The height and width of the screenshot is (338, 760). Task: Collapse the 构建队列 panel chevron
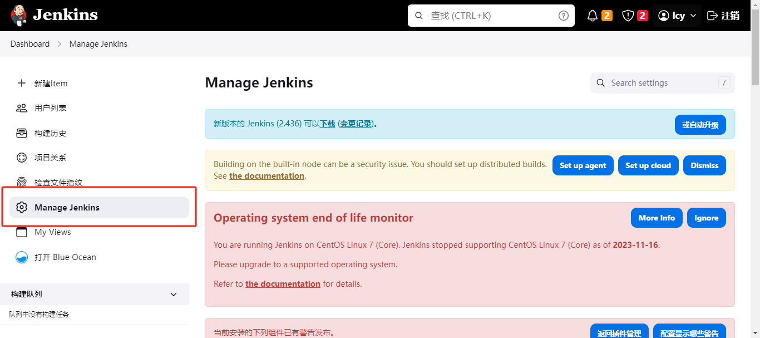coord(174,294)
